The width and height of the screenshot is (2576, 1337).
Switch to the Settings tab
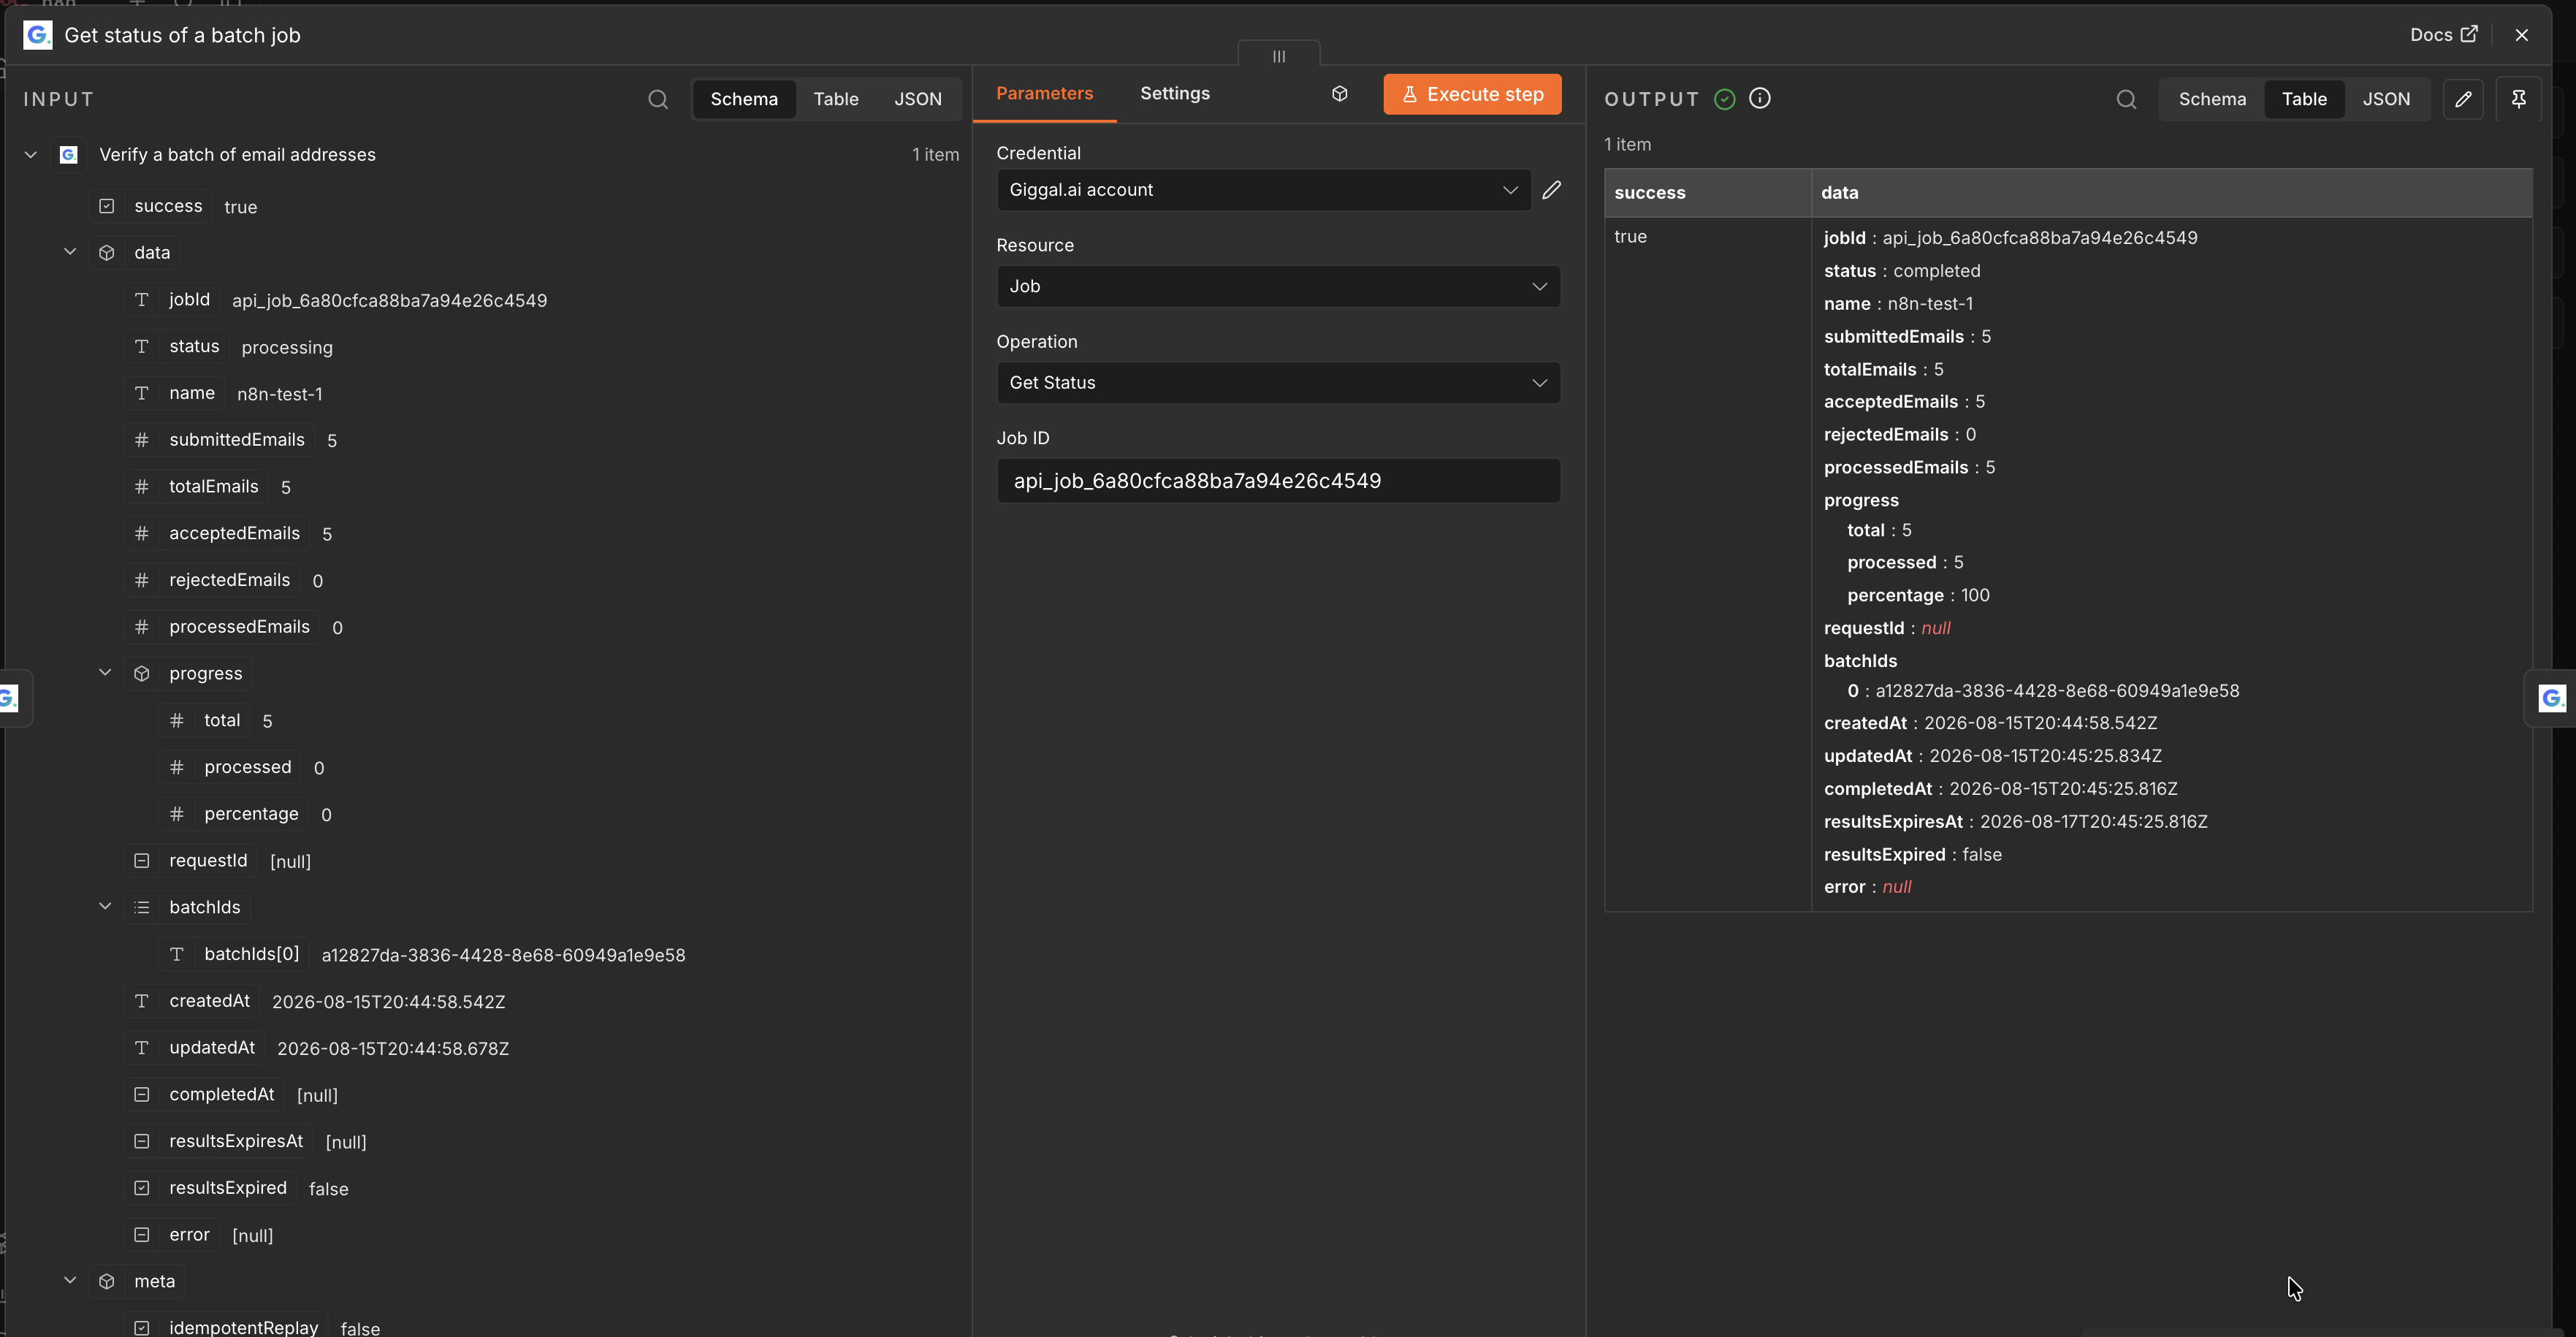coord(1174,94)
